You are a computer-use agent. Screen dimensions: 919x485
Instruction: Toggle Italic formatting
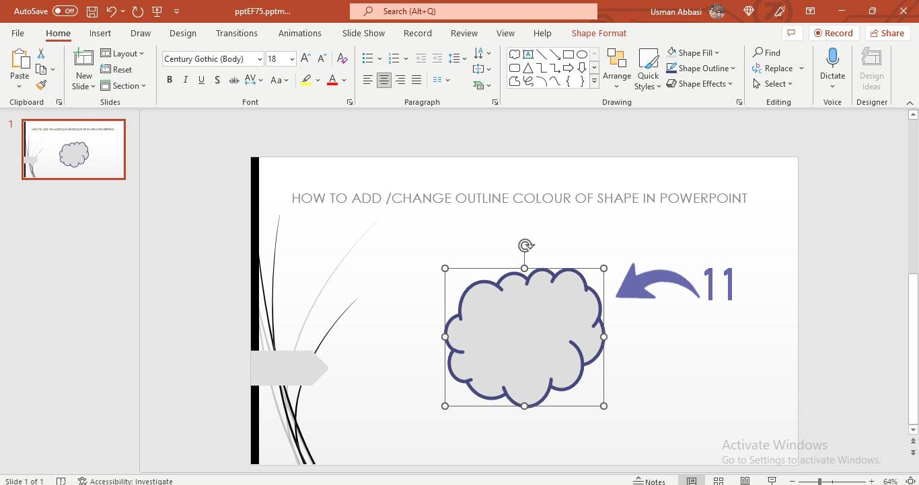[x=186, y=80]
